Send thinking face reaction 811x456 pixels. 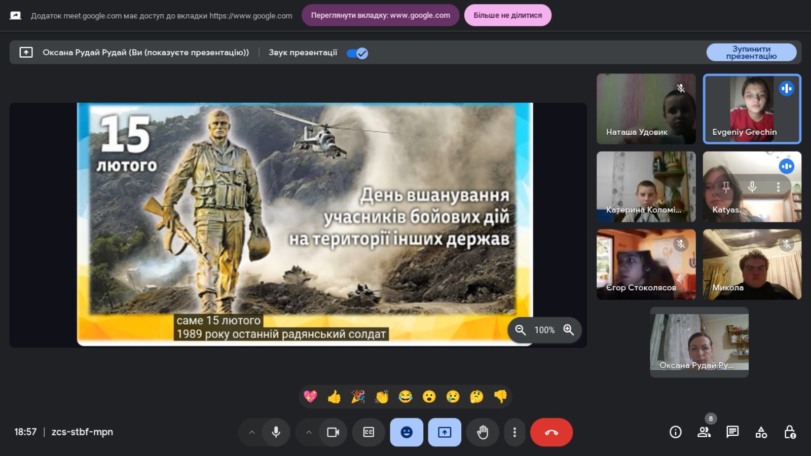click(x=477, y=397)
